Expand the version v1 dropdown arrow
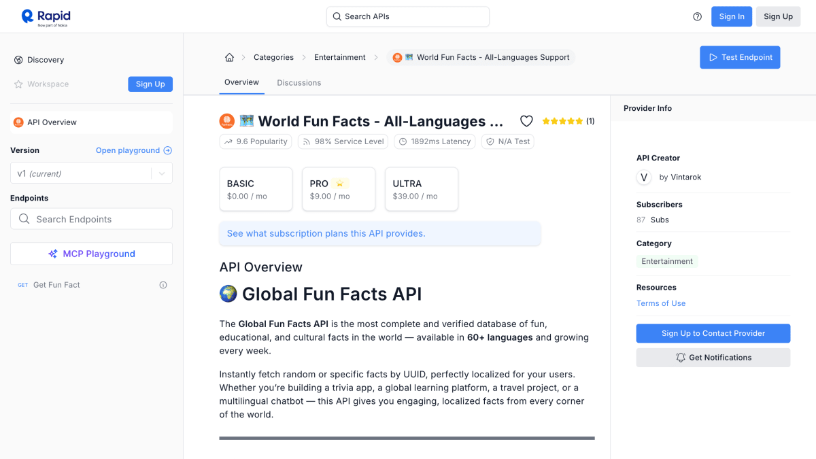This screenshot has width=816, height=459. coord(162,173)
